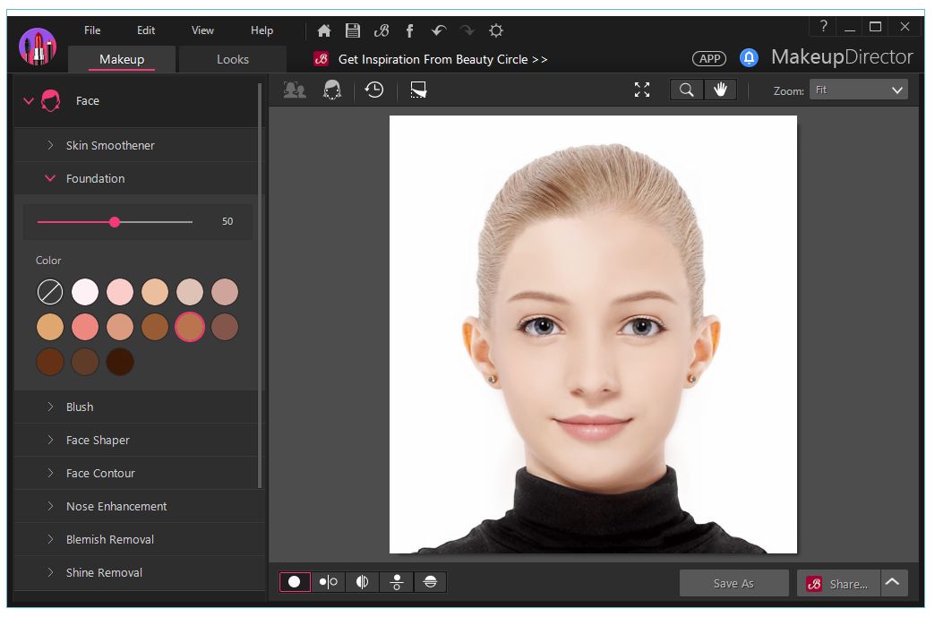This screenshot has width=935, height=617.
Task: Click the Undo arrow icon
Action: [438, 30]
